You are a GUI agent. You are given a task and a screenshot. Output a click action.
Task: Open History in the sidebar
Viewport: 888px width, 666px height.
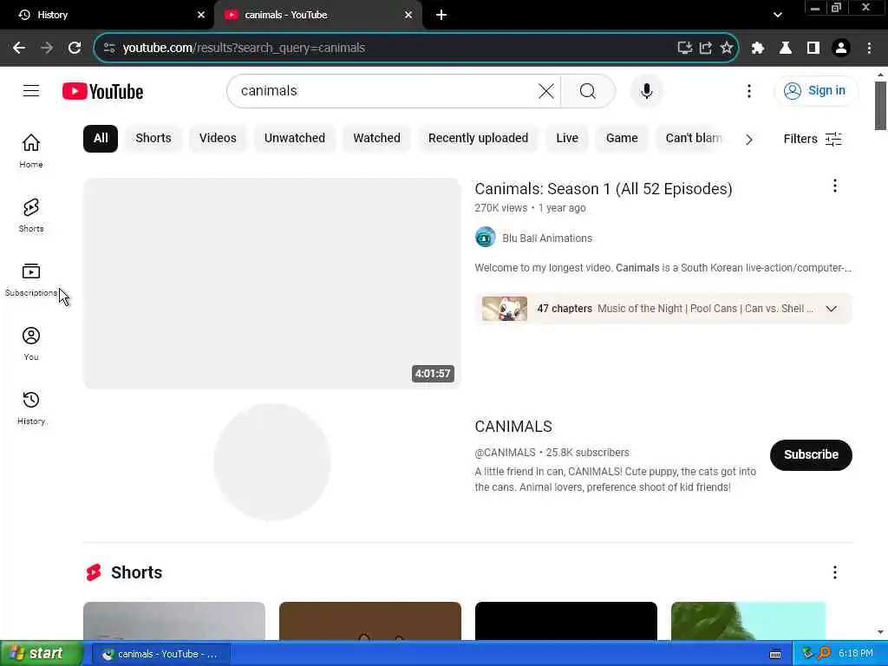pos(31,408)
